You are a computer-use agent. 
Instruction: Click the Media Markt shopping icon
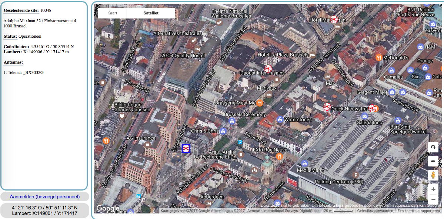[x=304, y=163]
